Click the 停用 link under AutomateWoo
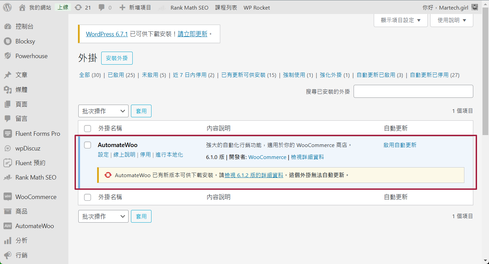The height and width of the screenshot is (264, 489). pyautogui.click(x=145, y=155)
